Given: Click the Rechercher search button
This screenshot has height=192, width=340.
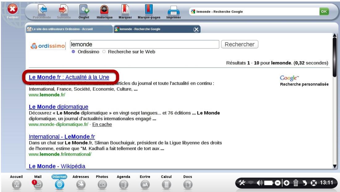Looking at the screenshot, I should click(240, 44).
